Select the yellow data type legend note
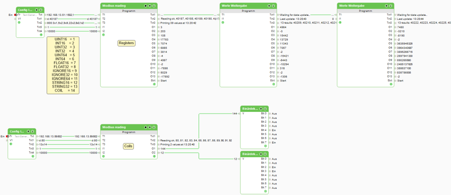The image size is (451, 195). tap(63, 65)
